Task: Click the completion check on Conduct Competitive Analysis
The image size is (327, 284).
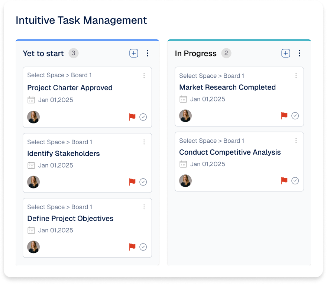Action: 295,181
